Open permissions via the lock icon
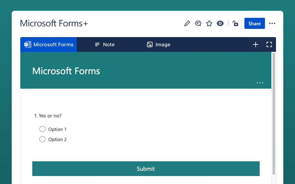The width and height of the screenshot is (295, 184). pyautogui.click(x=235, y=23)
